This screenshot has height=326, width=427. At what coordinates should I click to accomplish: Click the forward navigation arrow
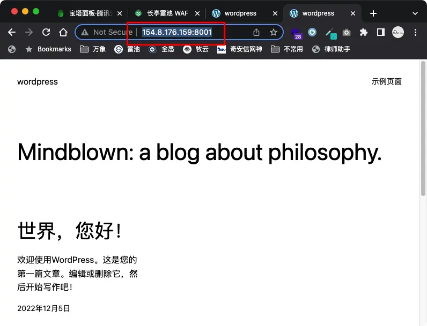[28, 32]
